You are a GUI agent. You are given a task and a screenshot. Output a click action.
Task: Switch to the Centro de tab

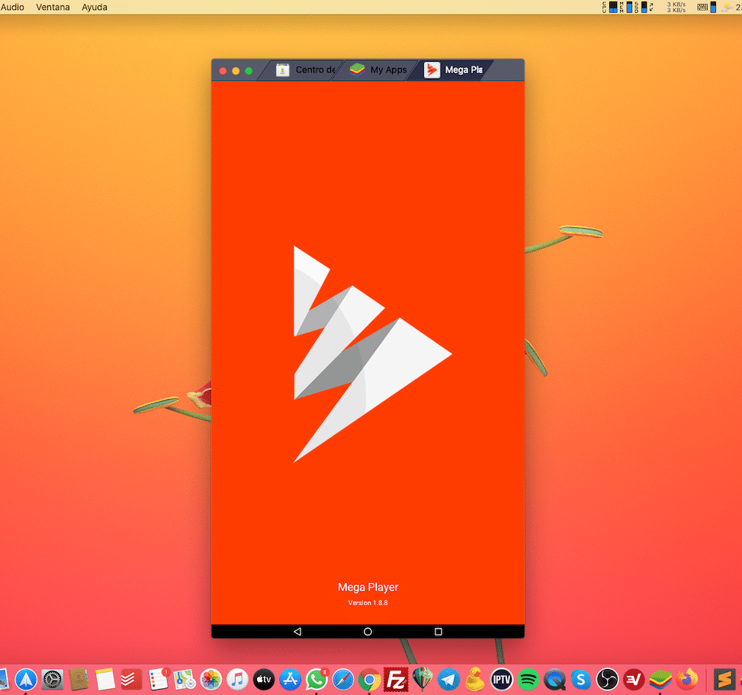pyautogui.click(x=305, y=70)
